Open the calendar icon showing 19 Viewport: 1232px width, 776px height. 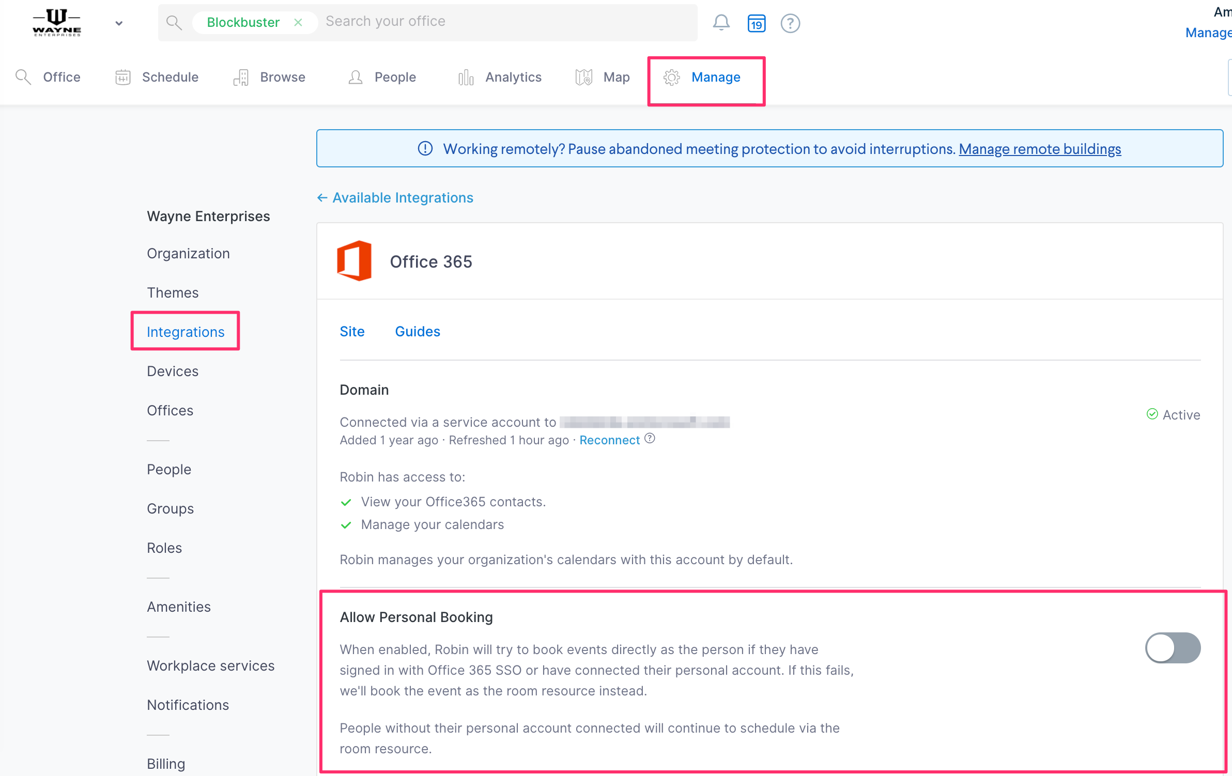757,23
